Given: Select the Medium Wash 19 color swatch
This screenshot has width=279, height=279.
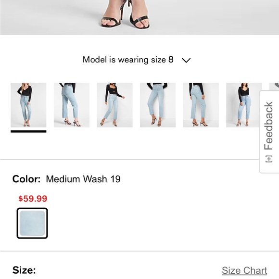Looking at the screenshot, I should (x=32, y=223).
